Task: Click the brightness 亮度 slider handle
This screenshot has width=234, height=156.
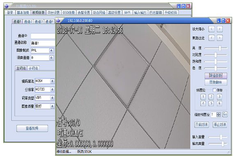Action: (220, 48)
